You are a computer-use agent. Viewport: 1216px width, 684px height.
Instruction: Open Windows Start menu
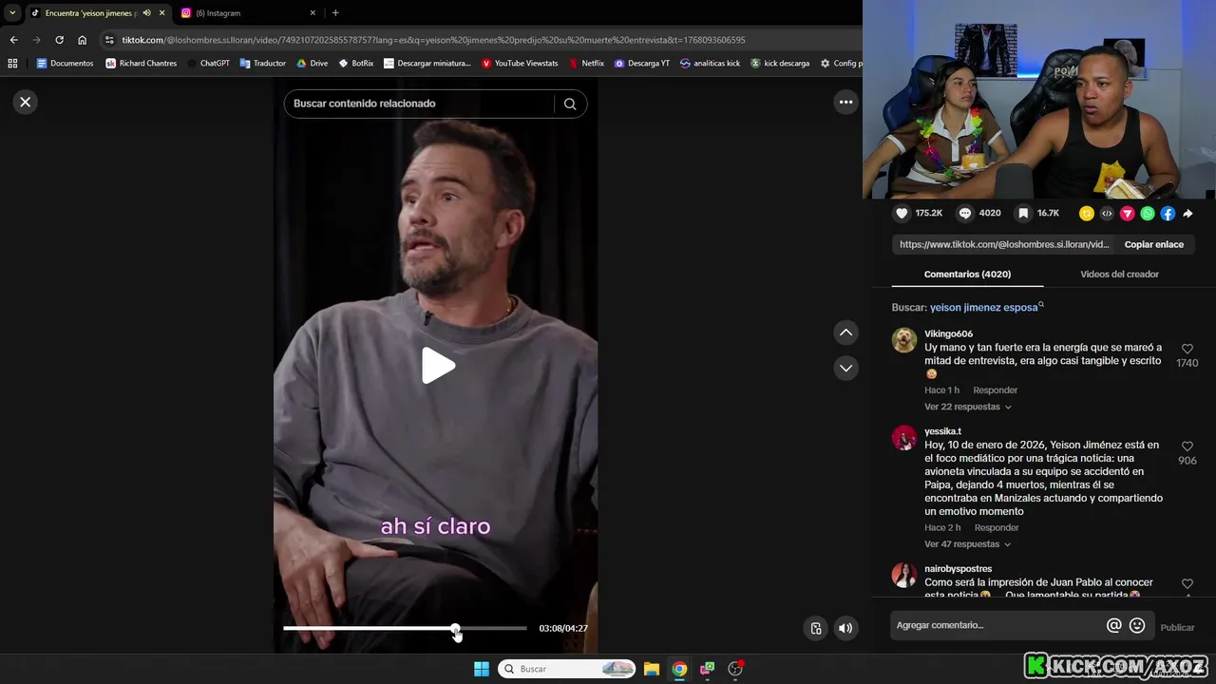coord(482,669)
